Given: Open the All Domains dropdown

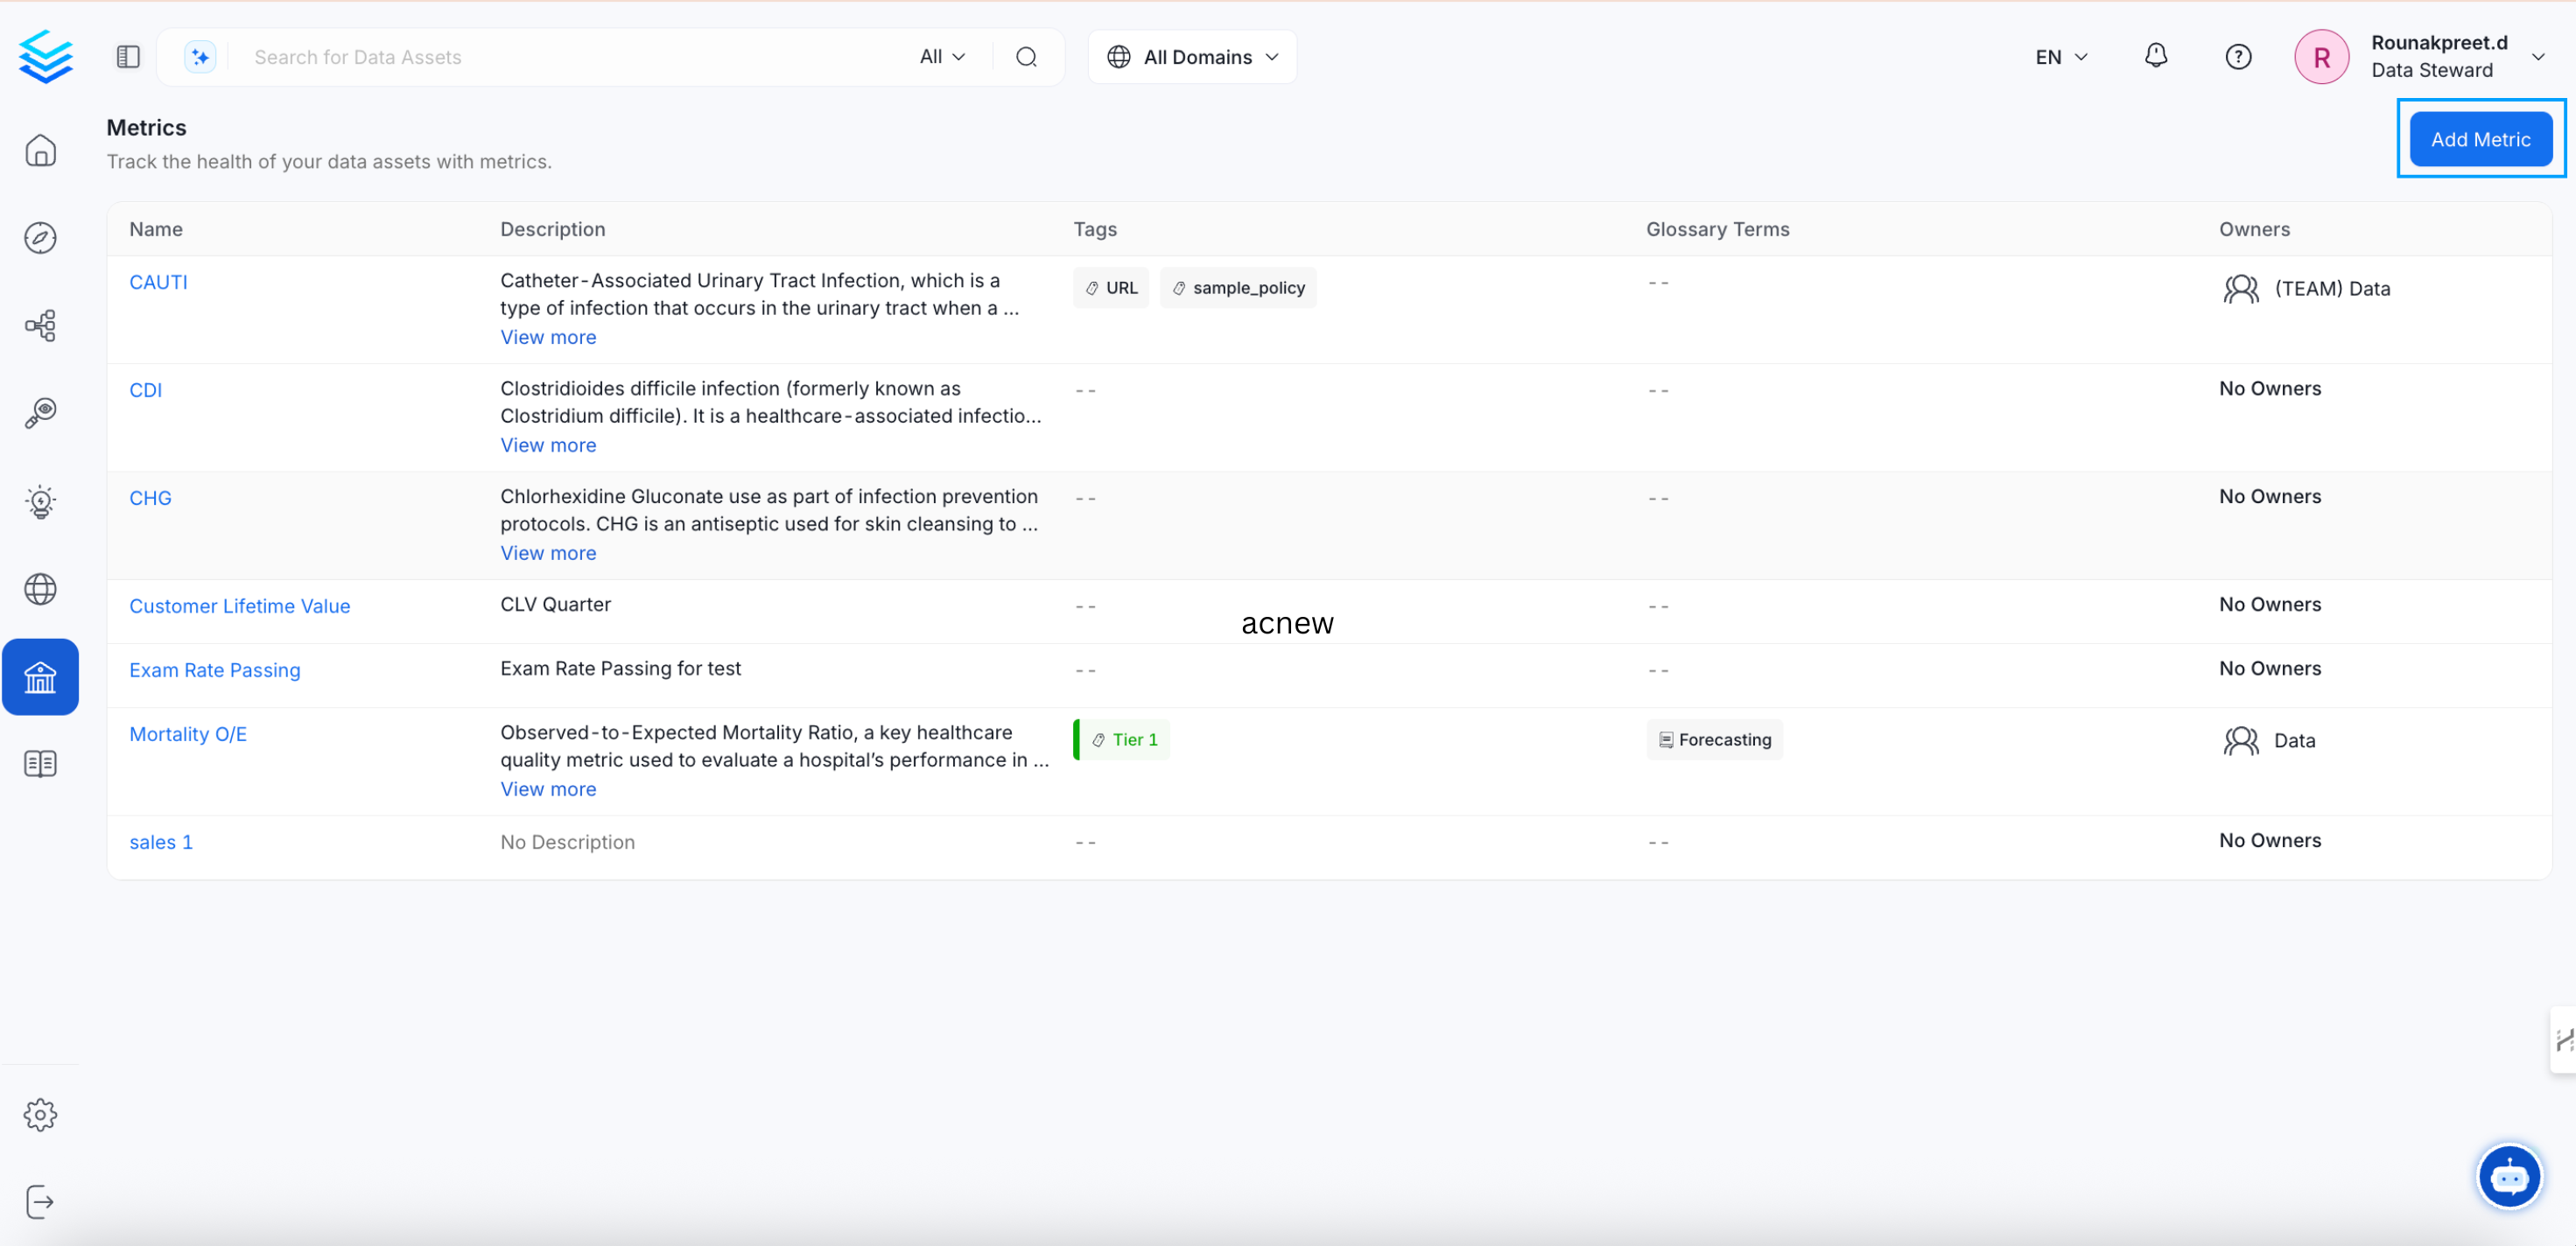Looking at the screenshot, I should 1192,57.
